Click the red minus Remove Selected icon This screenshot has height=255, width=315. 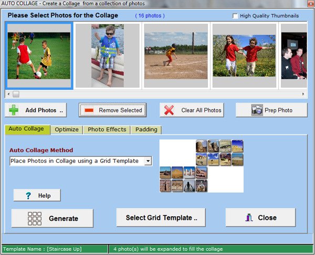point(89,110)
